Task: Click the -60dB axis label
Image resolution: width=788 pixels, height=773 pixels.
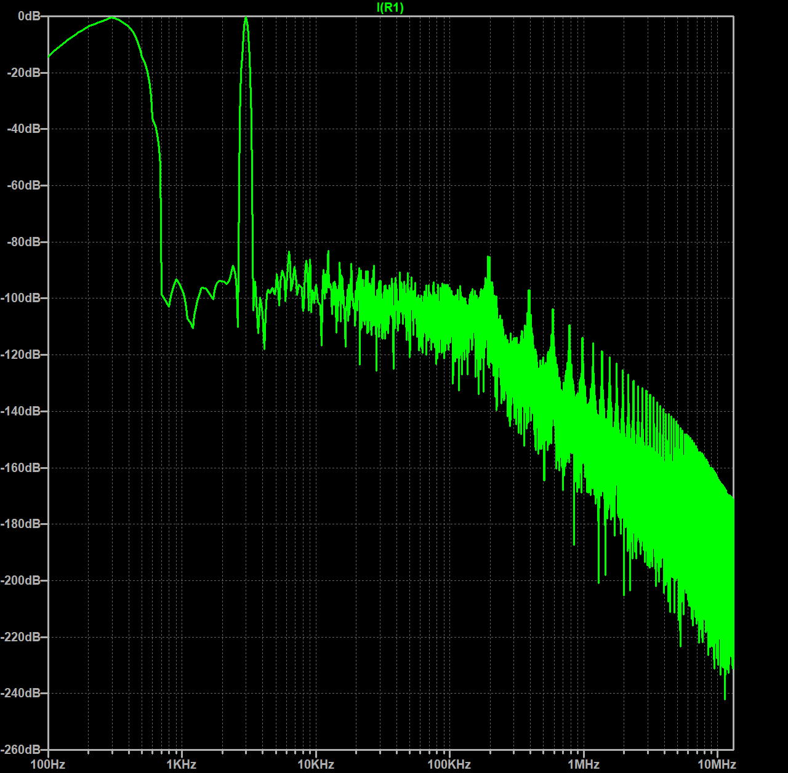Action: coord(24,185)
